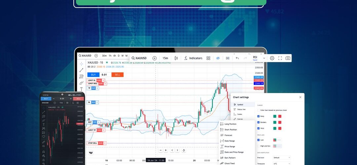Choose Date Range from drawing menu
The height and width of the screenshot is (165, 357).
[x=227, y=141]
